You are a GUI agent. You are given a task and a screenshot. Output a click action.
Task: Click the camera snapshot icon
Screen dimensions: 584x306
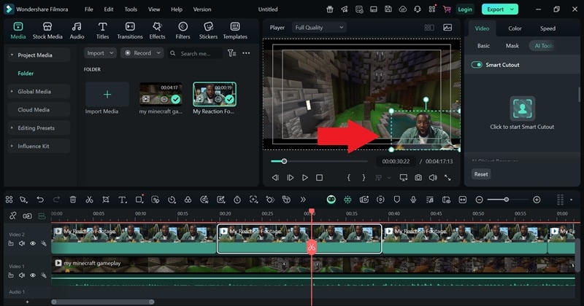418,178
